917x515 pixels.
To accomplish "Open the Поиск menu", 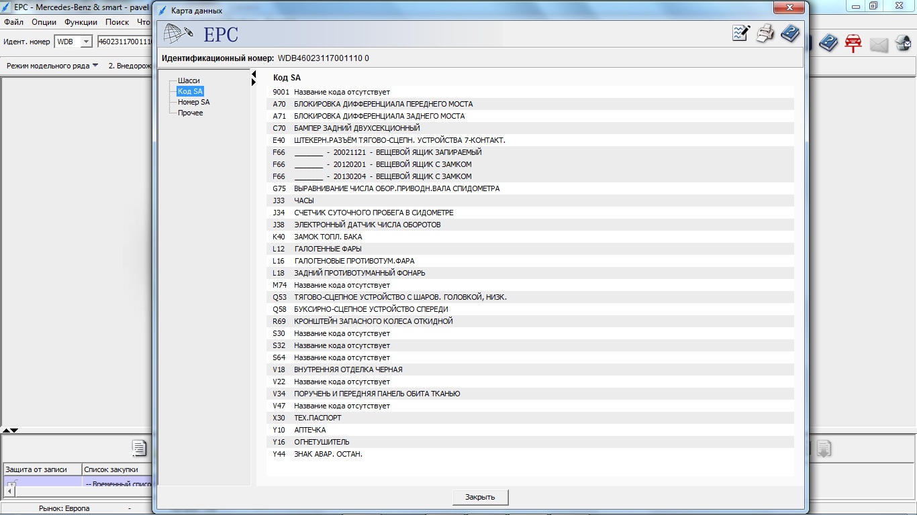I will click(x=117, y=22).
